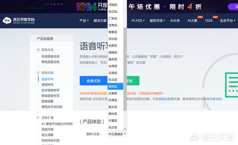Viewport: 238px width, 145px height.
Task: Click the green button beside 免费试用
Action: pos(133,81)
